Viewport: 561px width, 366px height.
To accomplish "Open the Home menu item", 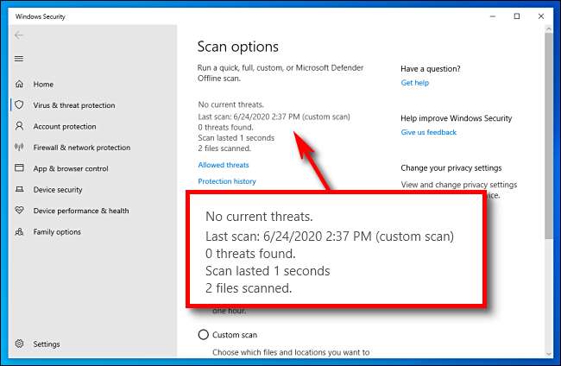I will click(43, 85).
